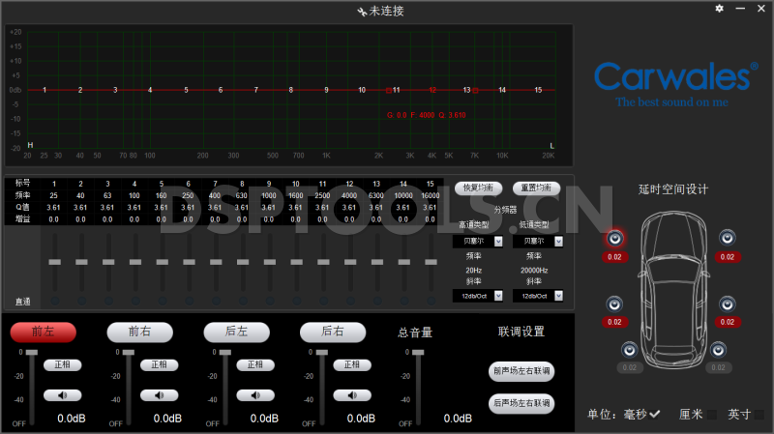Click the 恢复均衡 button

pyautogui.click(x=478, y=188)
